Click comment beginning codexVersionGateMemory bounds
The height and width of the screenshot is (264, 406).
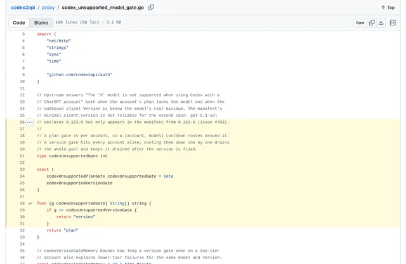[128, 251]
